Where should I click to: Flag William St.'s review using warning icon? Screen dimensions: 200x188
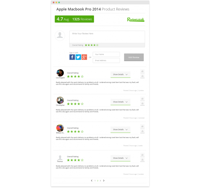[x=142, y=131]
